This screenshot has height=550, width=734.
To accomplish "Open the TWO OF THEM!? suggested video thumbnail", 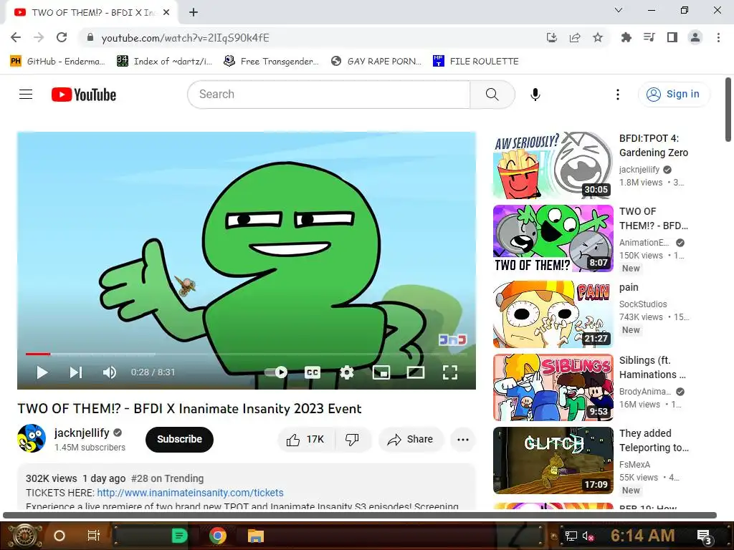I will tap(553, 238).
